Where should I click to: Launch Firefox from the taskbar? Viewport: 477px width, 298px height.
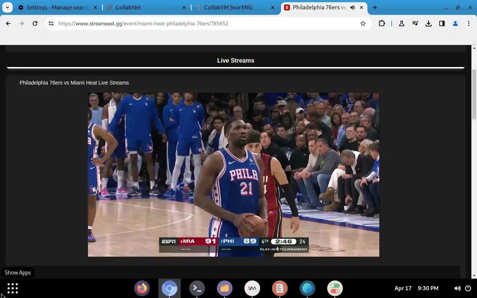point(142,288)
